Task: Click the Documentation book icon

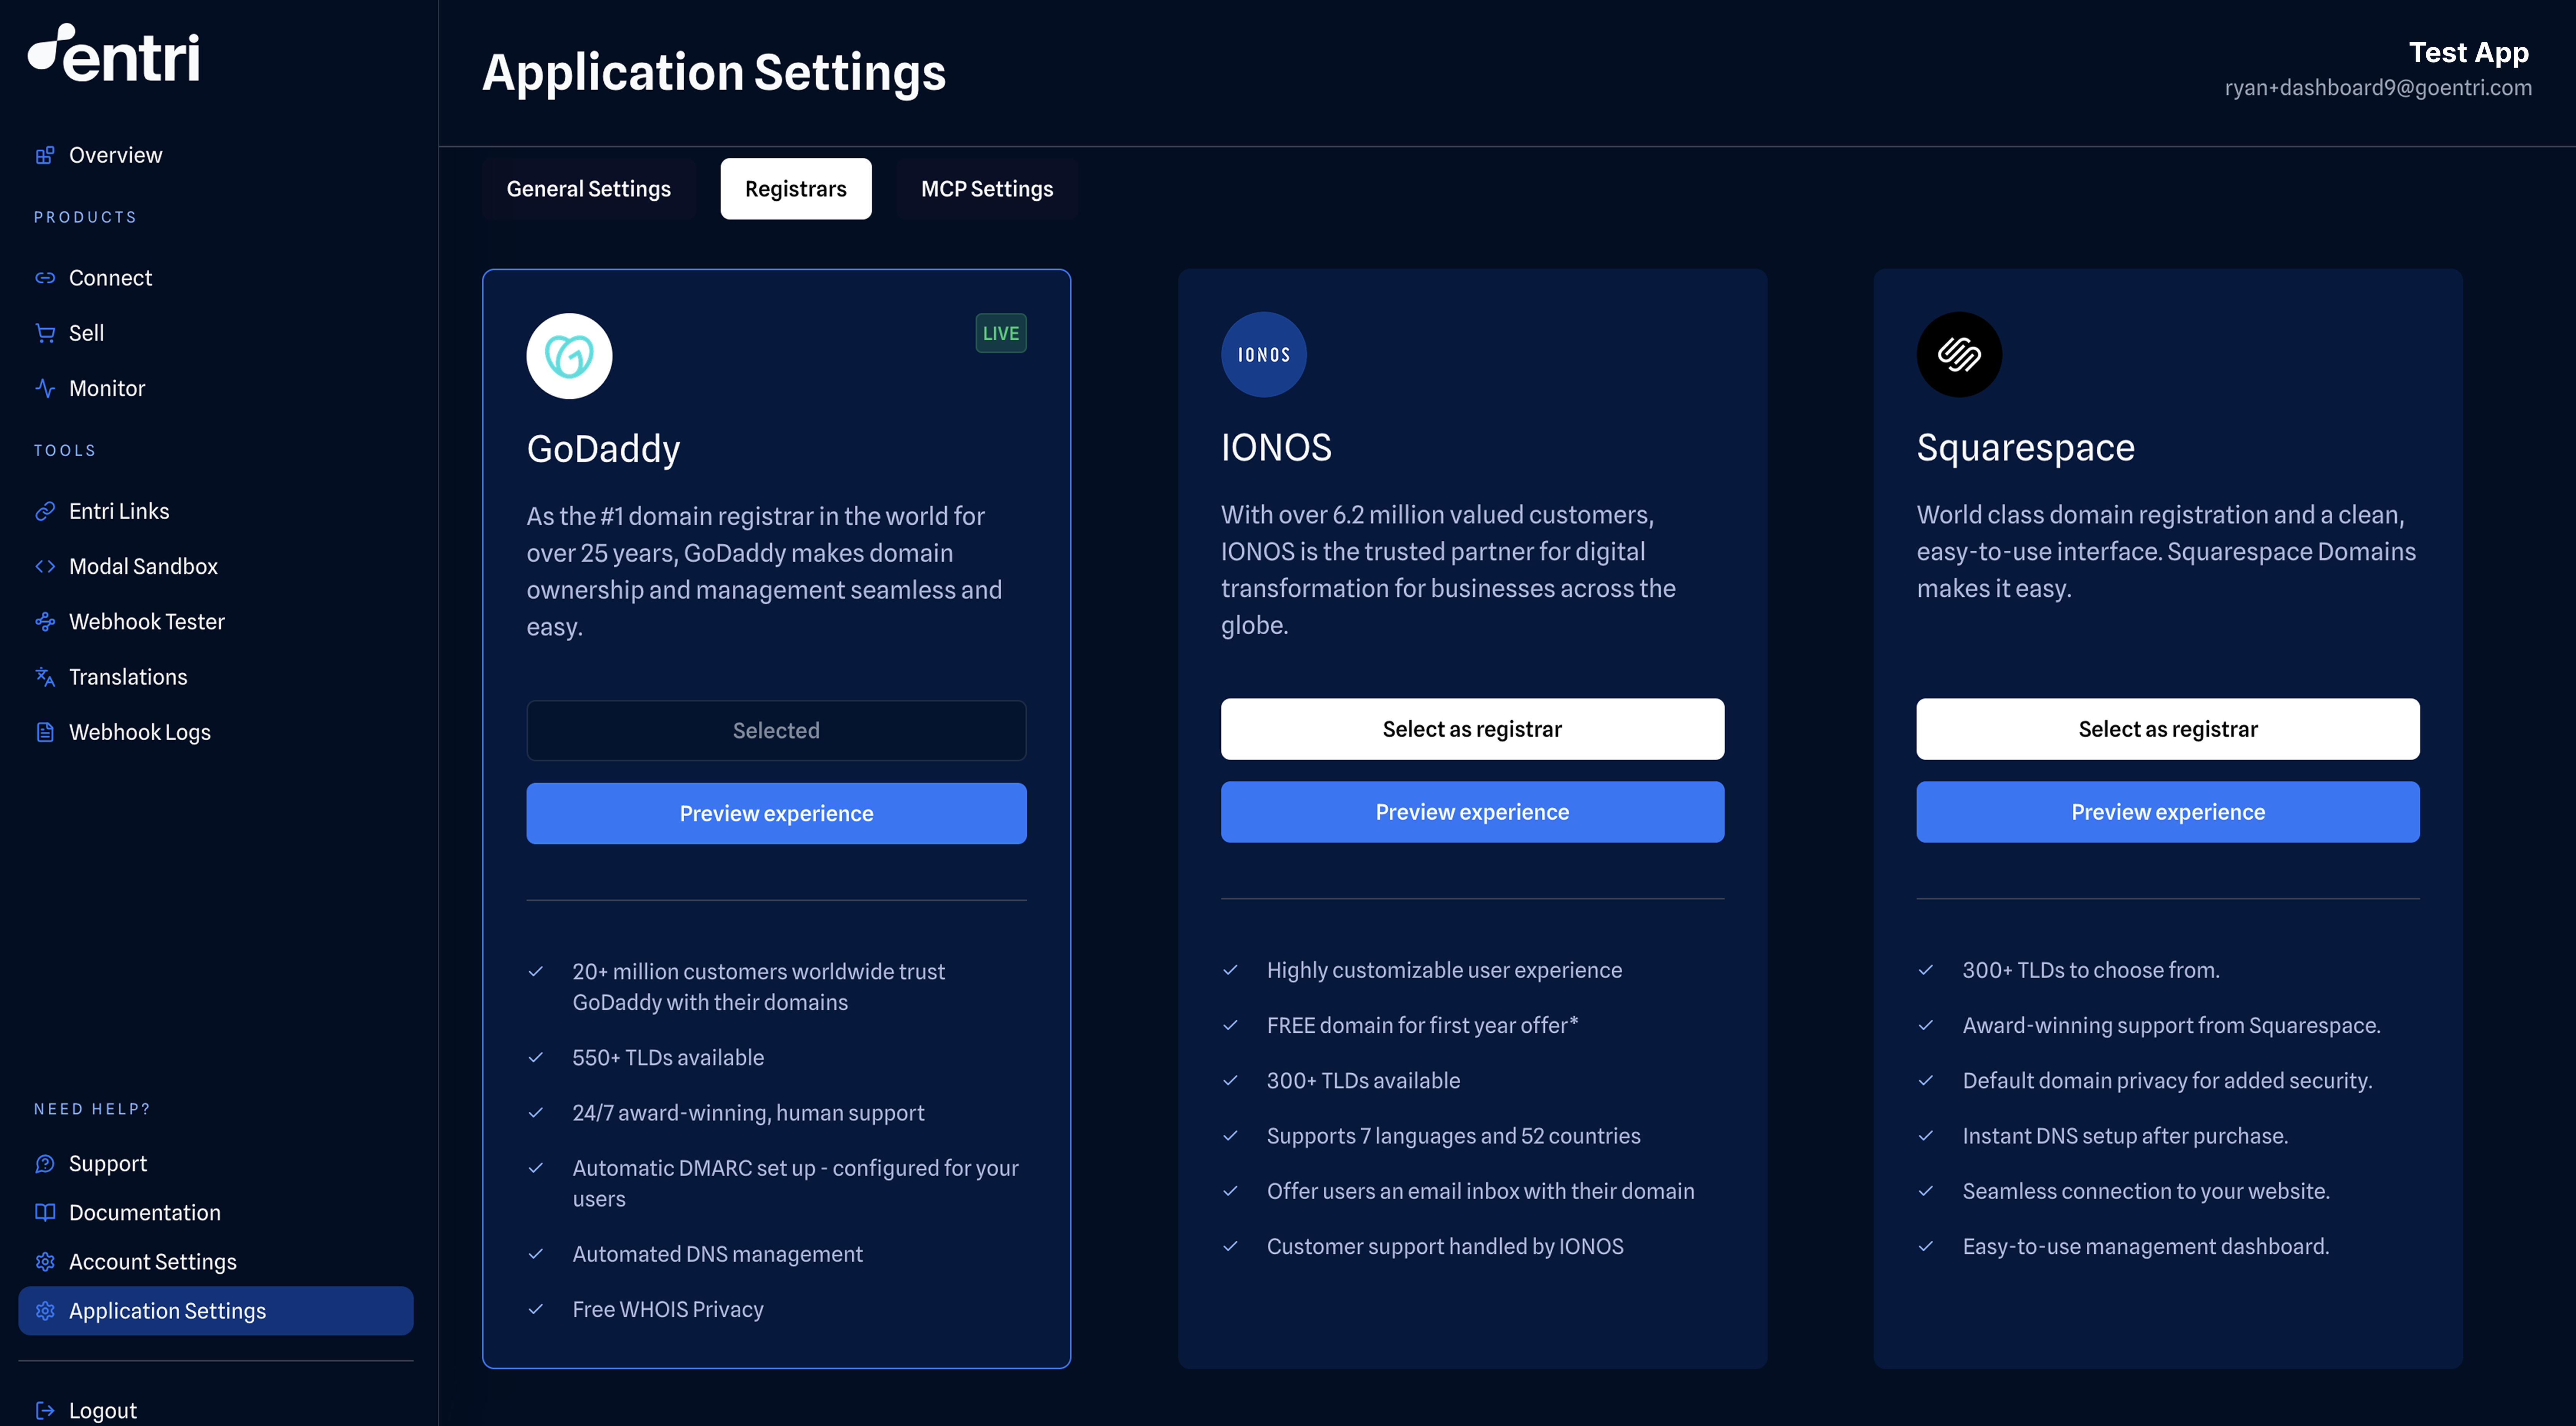Action: 45,1213
